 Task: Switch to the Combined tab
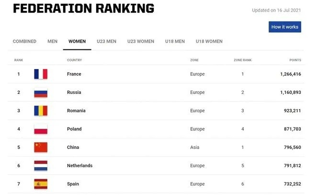24,42
